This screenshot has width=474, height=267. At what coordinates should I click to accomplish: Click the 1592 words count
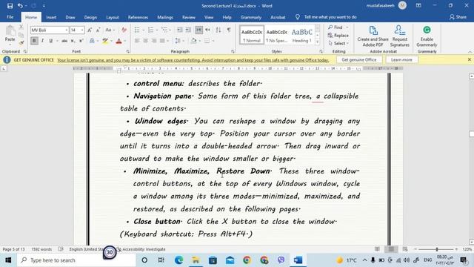coord(41,249)
